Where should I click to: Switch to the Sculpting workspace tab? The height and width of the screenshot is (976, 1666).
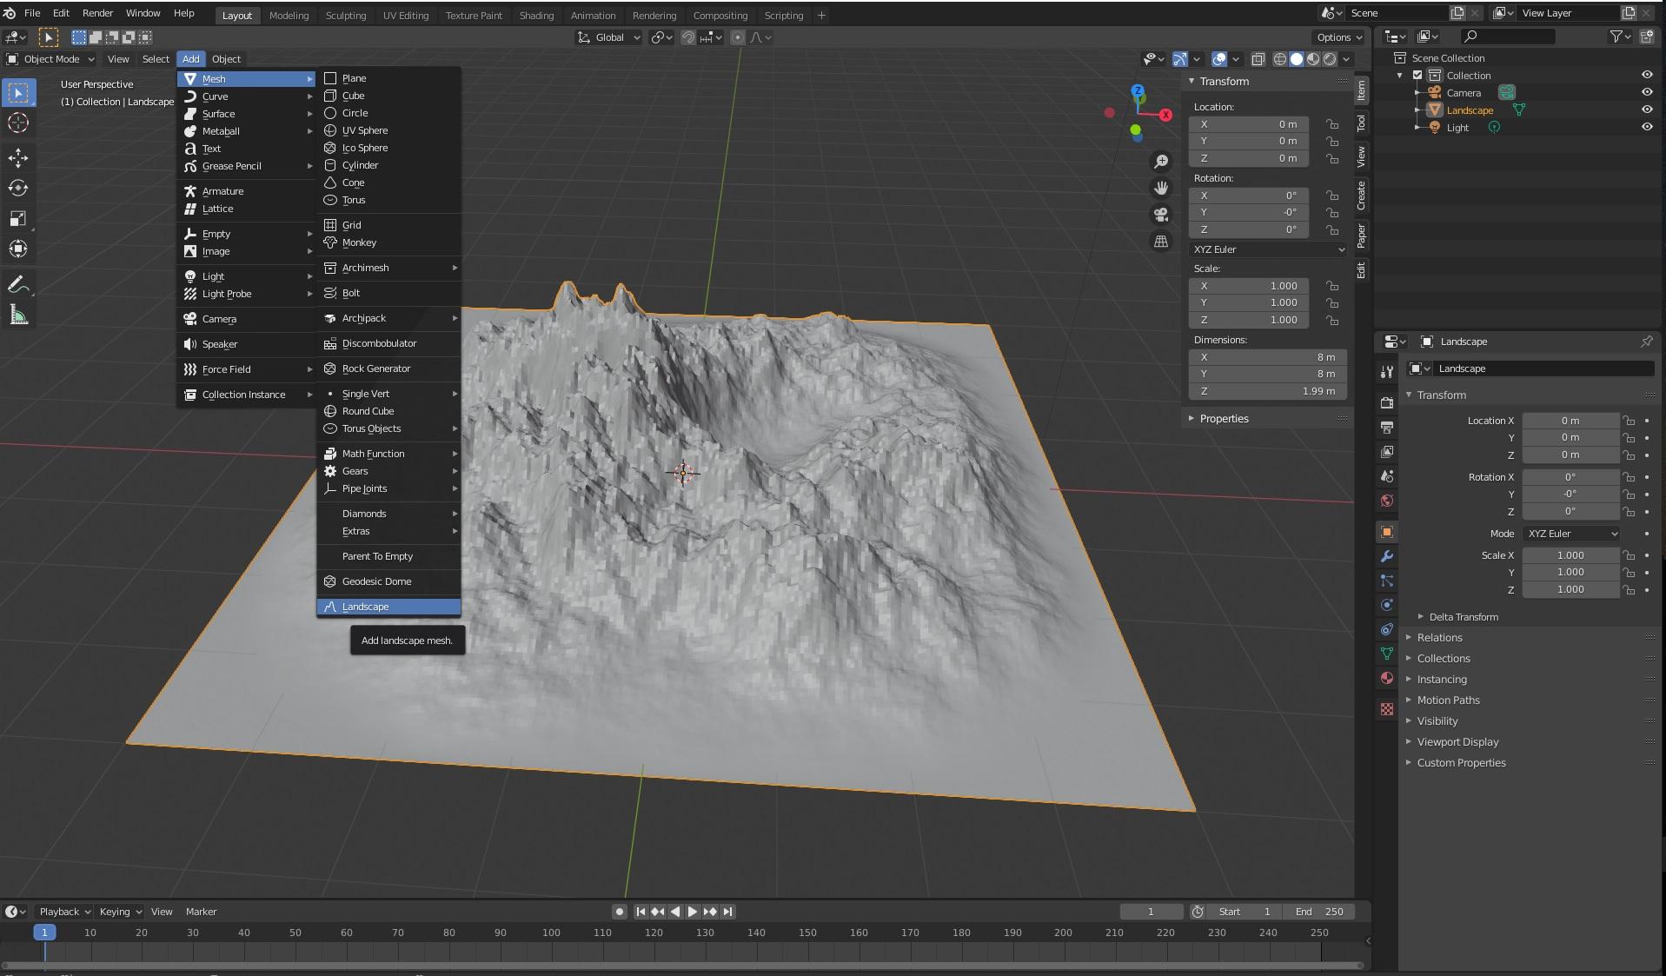[x=346, y=16]
